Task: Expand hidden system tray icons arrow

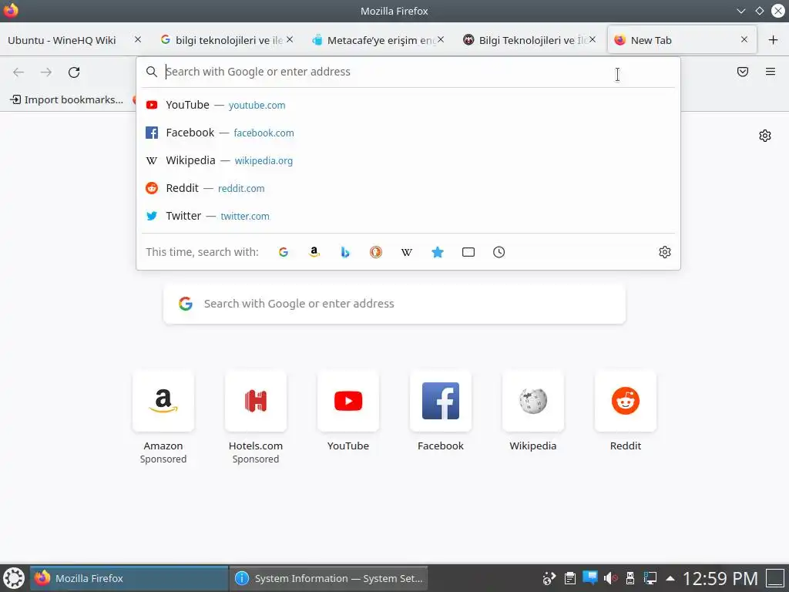Action: (670, 578)
